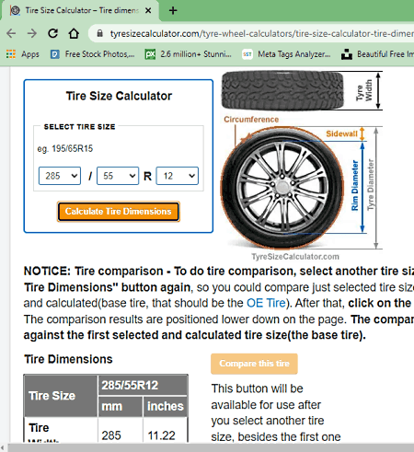Click the address bar URL
414x452 pixels.
262,33
